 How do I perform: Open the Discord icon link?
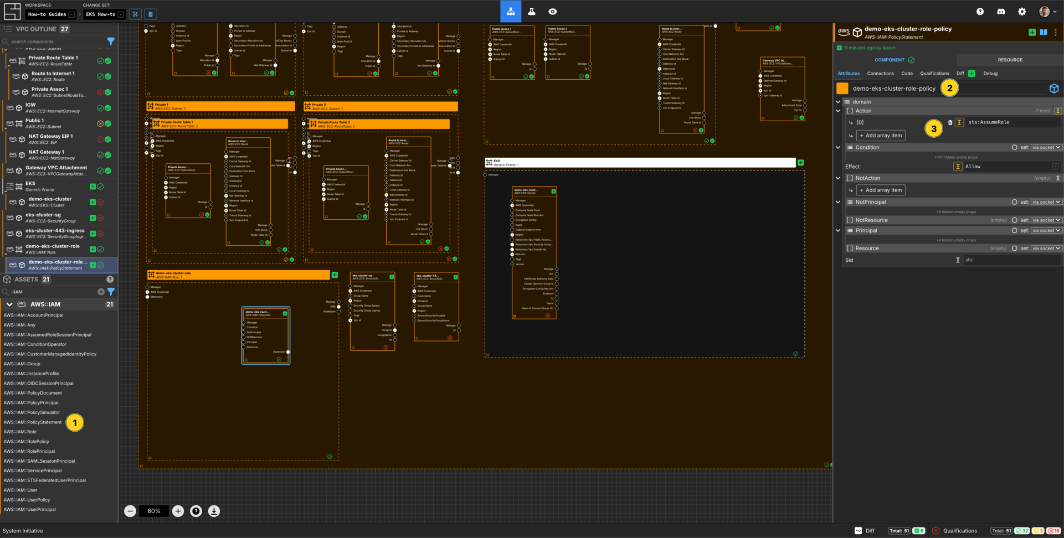coord(1001,11)
